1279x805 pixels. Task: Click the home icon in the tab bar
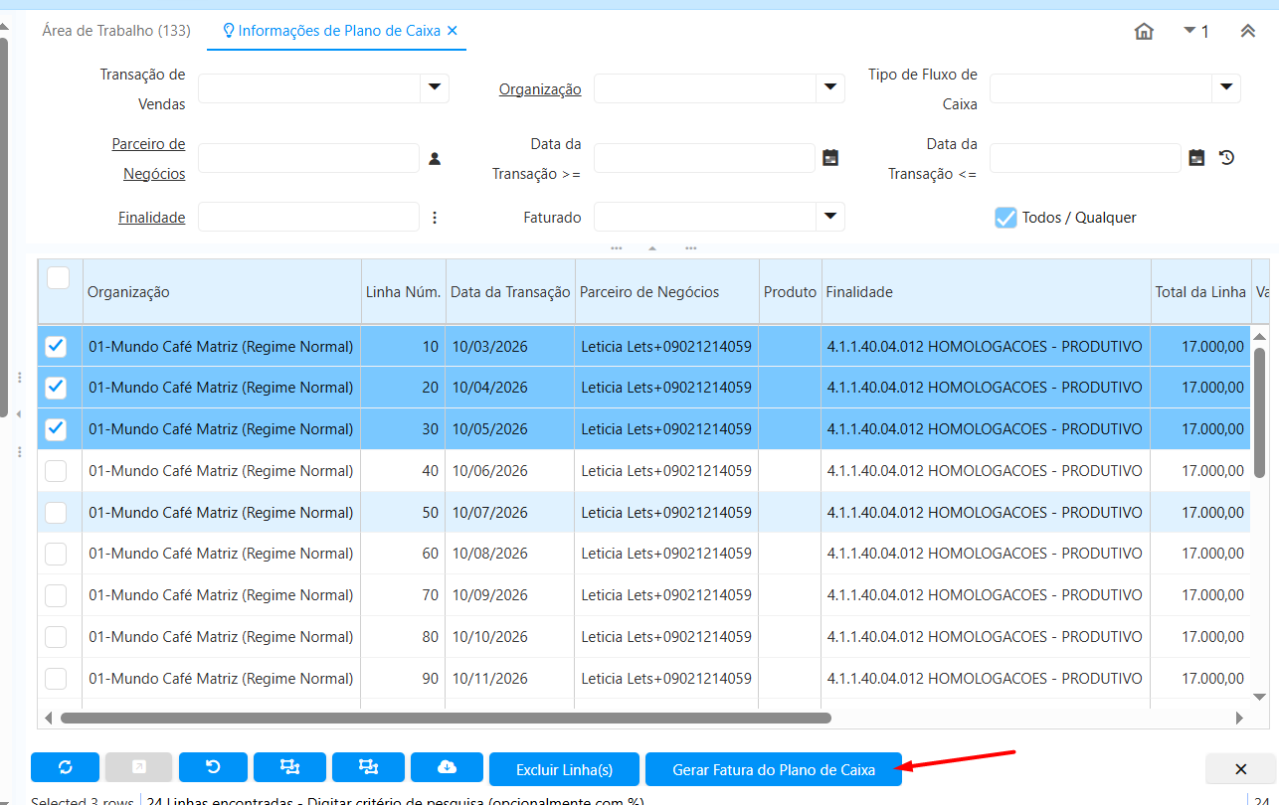pos(1144,32)
